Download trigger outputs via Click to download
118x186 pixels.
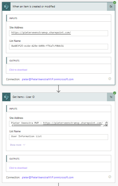click(x=18, y=70)
